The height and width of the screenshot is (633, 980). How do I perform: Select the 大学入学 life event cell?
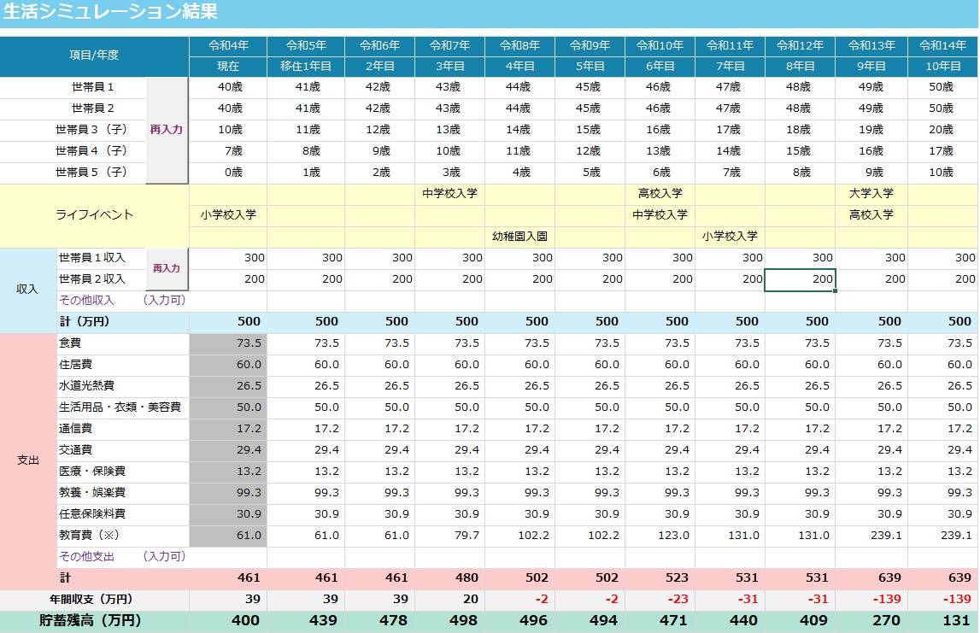(871, 194)
